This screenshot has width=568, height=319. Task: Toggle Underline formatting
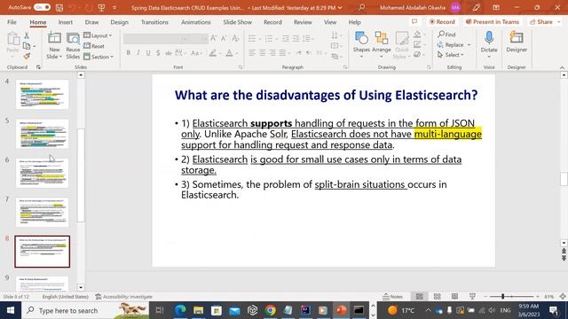pyautogui.click(x=148, y=53)
